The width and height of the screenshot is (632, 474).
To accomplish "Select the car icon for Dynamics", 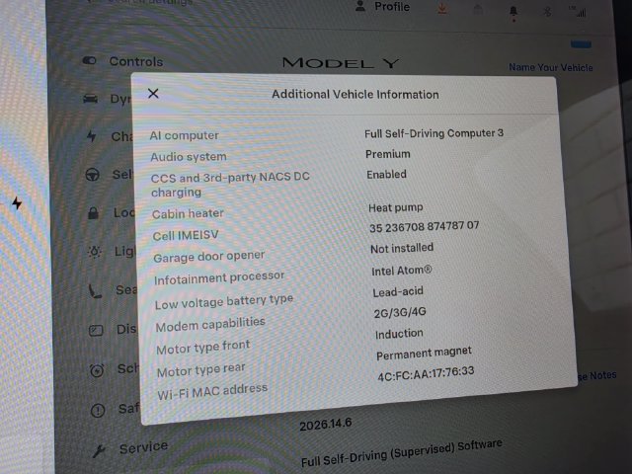I will [90, 99].
